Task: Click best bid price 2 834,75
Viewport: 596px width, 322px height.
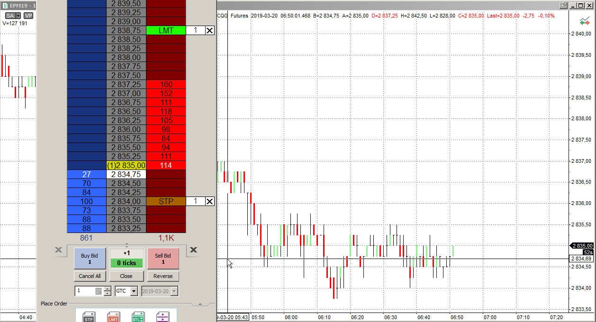Action: [126, 174]
